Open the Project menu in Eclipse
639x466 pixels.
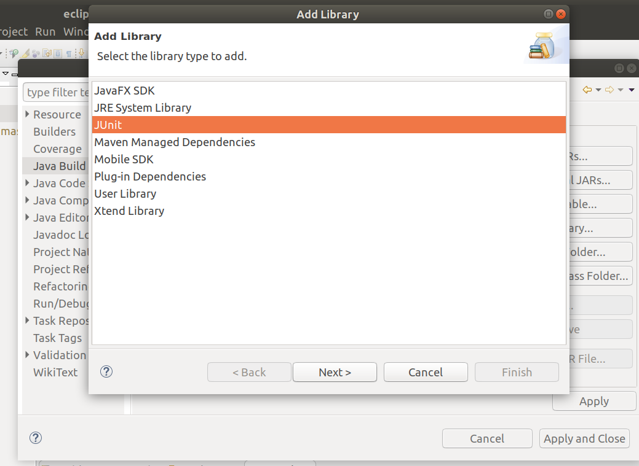click(x=14, y=31)
